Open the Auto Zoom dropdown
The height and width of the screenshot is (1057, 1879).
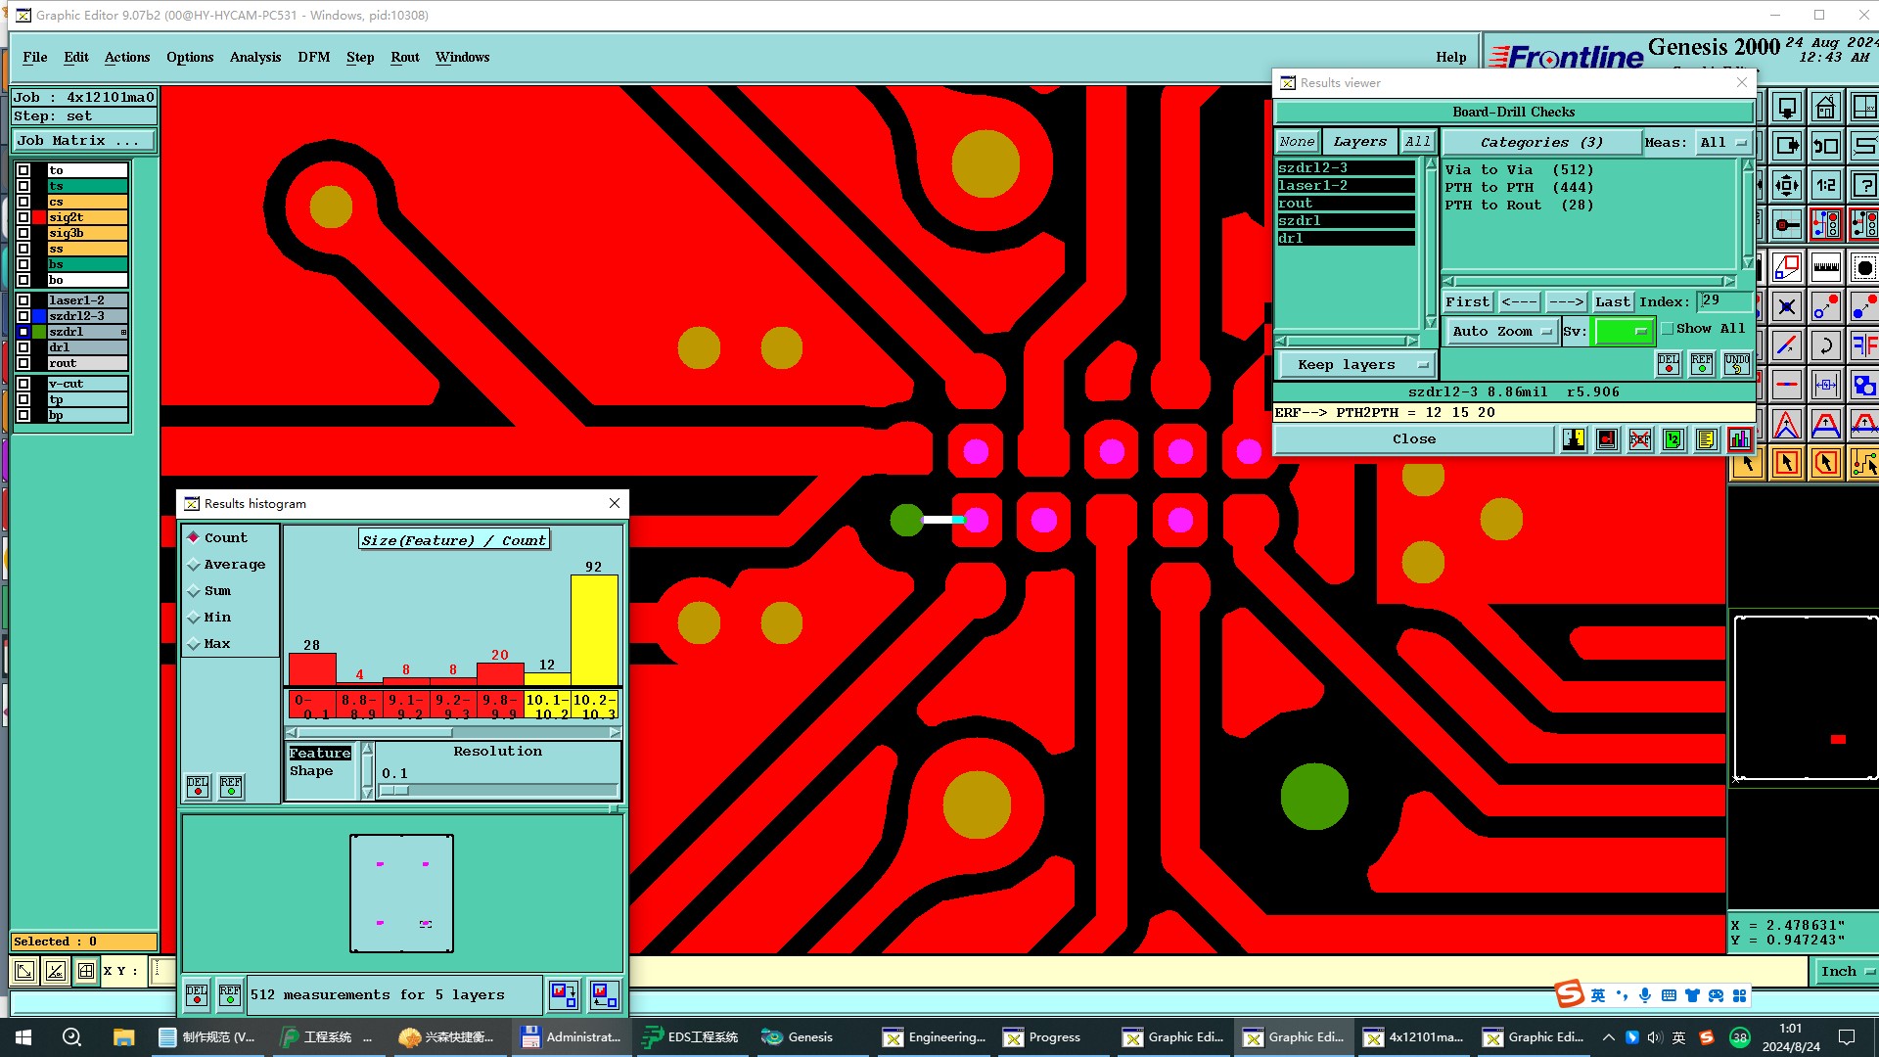point(1502,332)
